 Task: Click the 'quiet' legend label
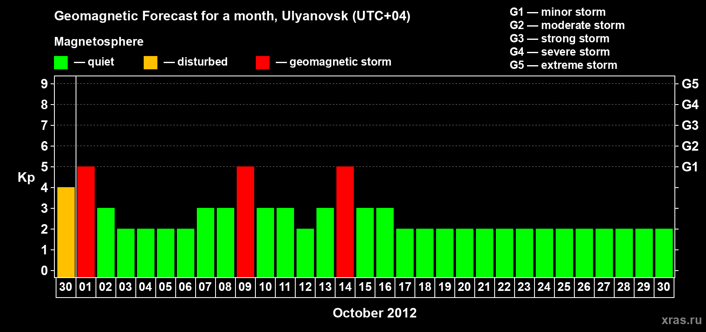(101, 62)
